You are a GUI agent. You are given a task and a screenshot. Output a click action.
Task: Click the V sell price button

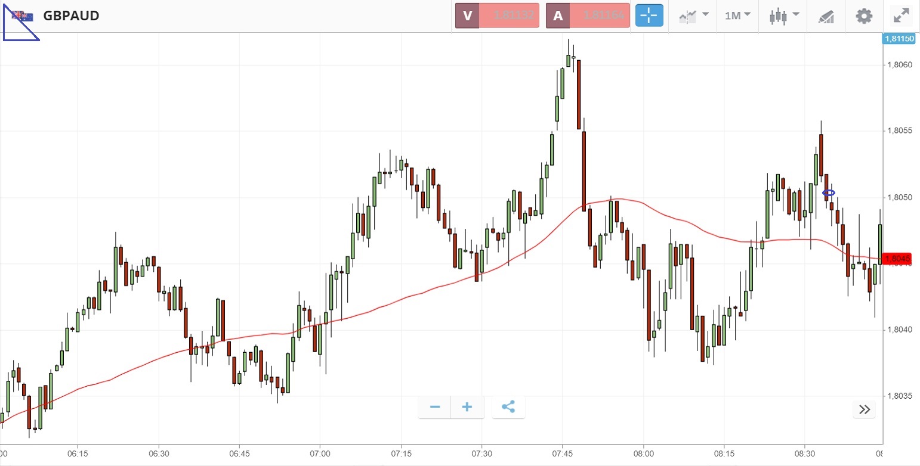coord(497,15)
